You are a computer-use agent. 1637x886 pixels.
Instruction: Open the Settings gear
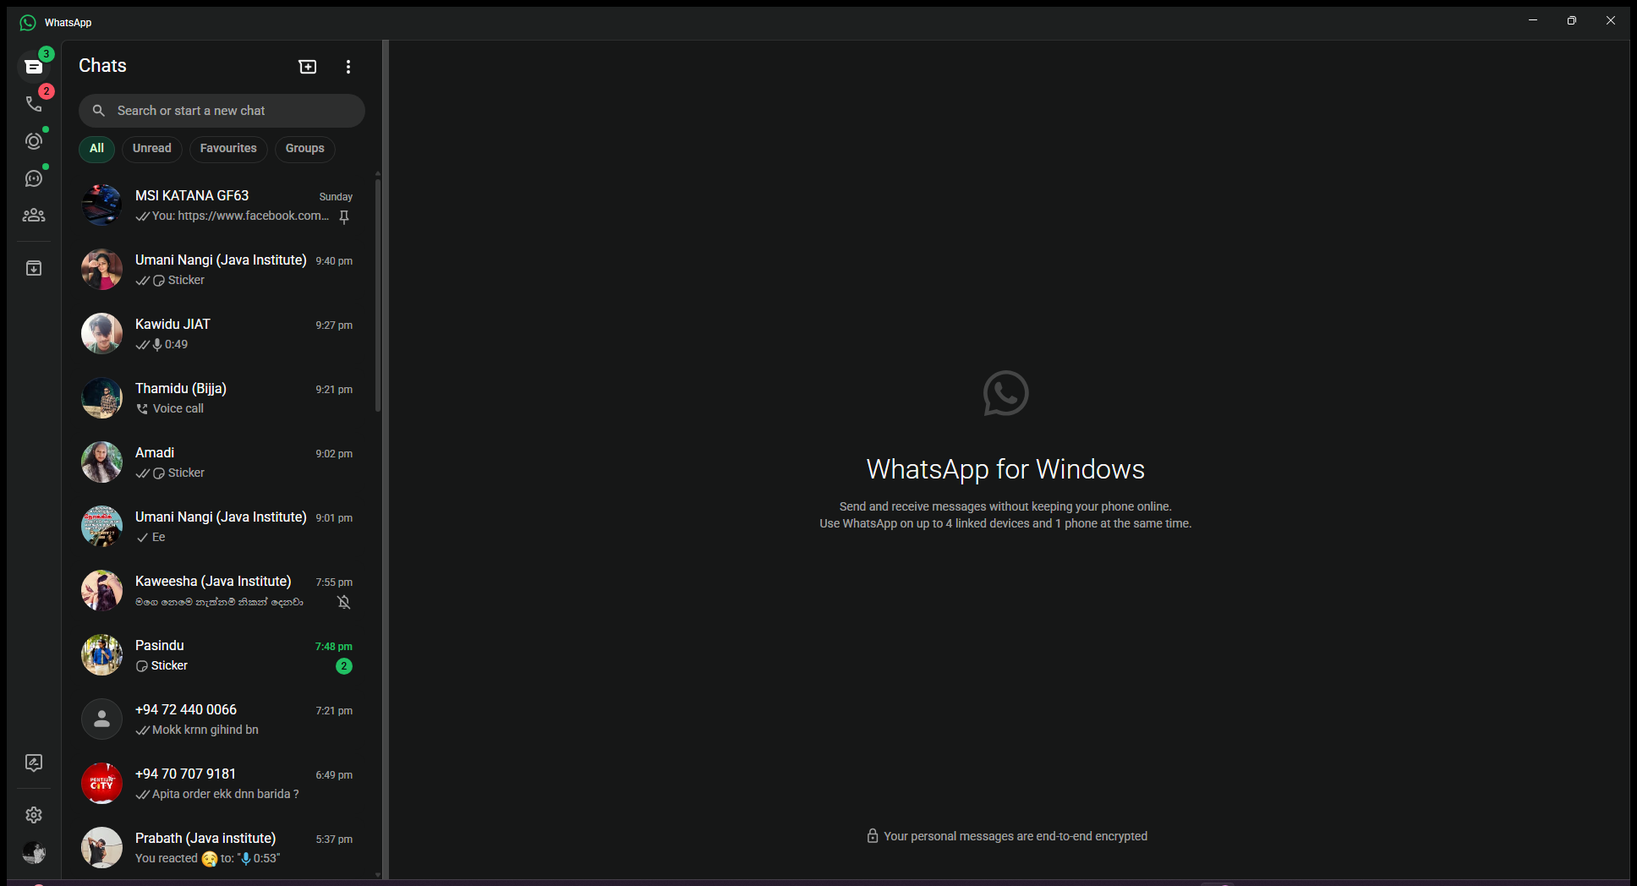click(34, 815)
